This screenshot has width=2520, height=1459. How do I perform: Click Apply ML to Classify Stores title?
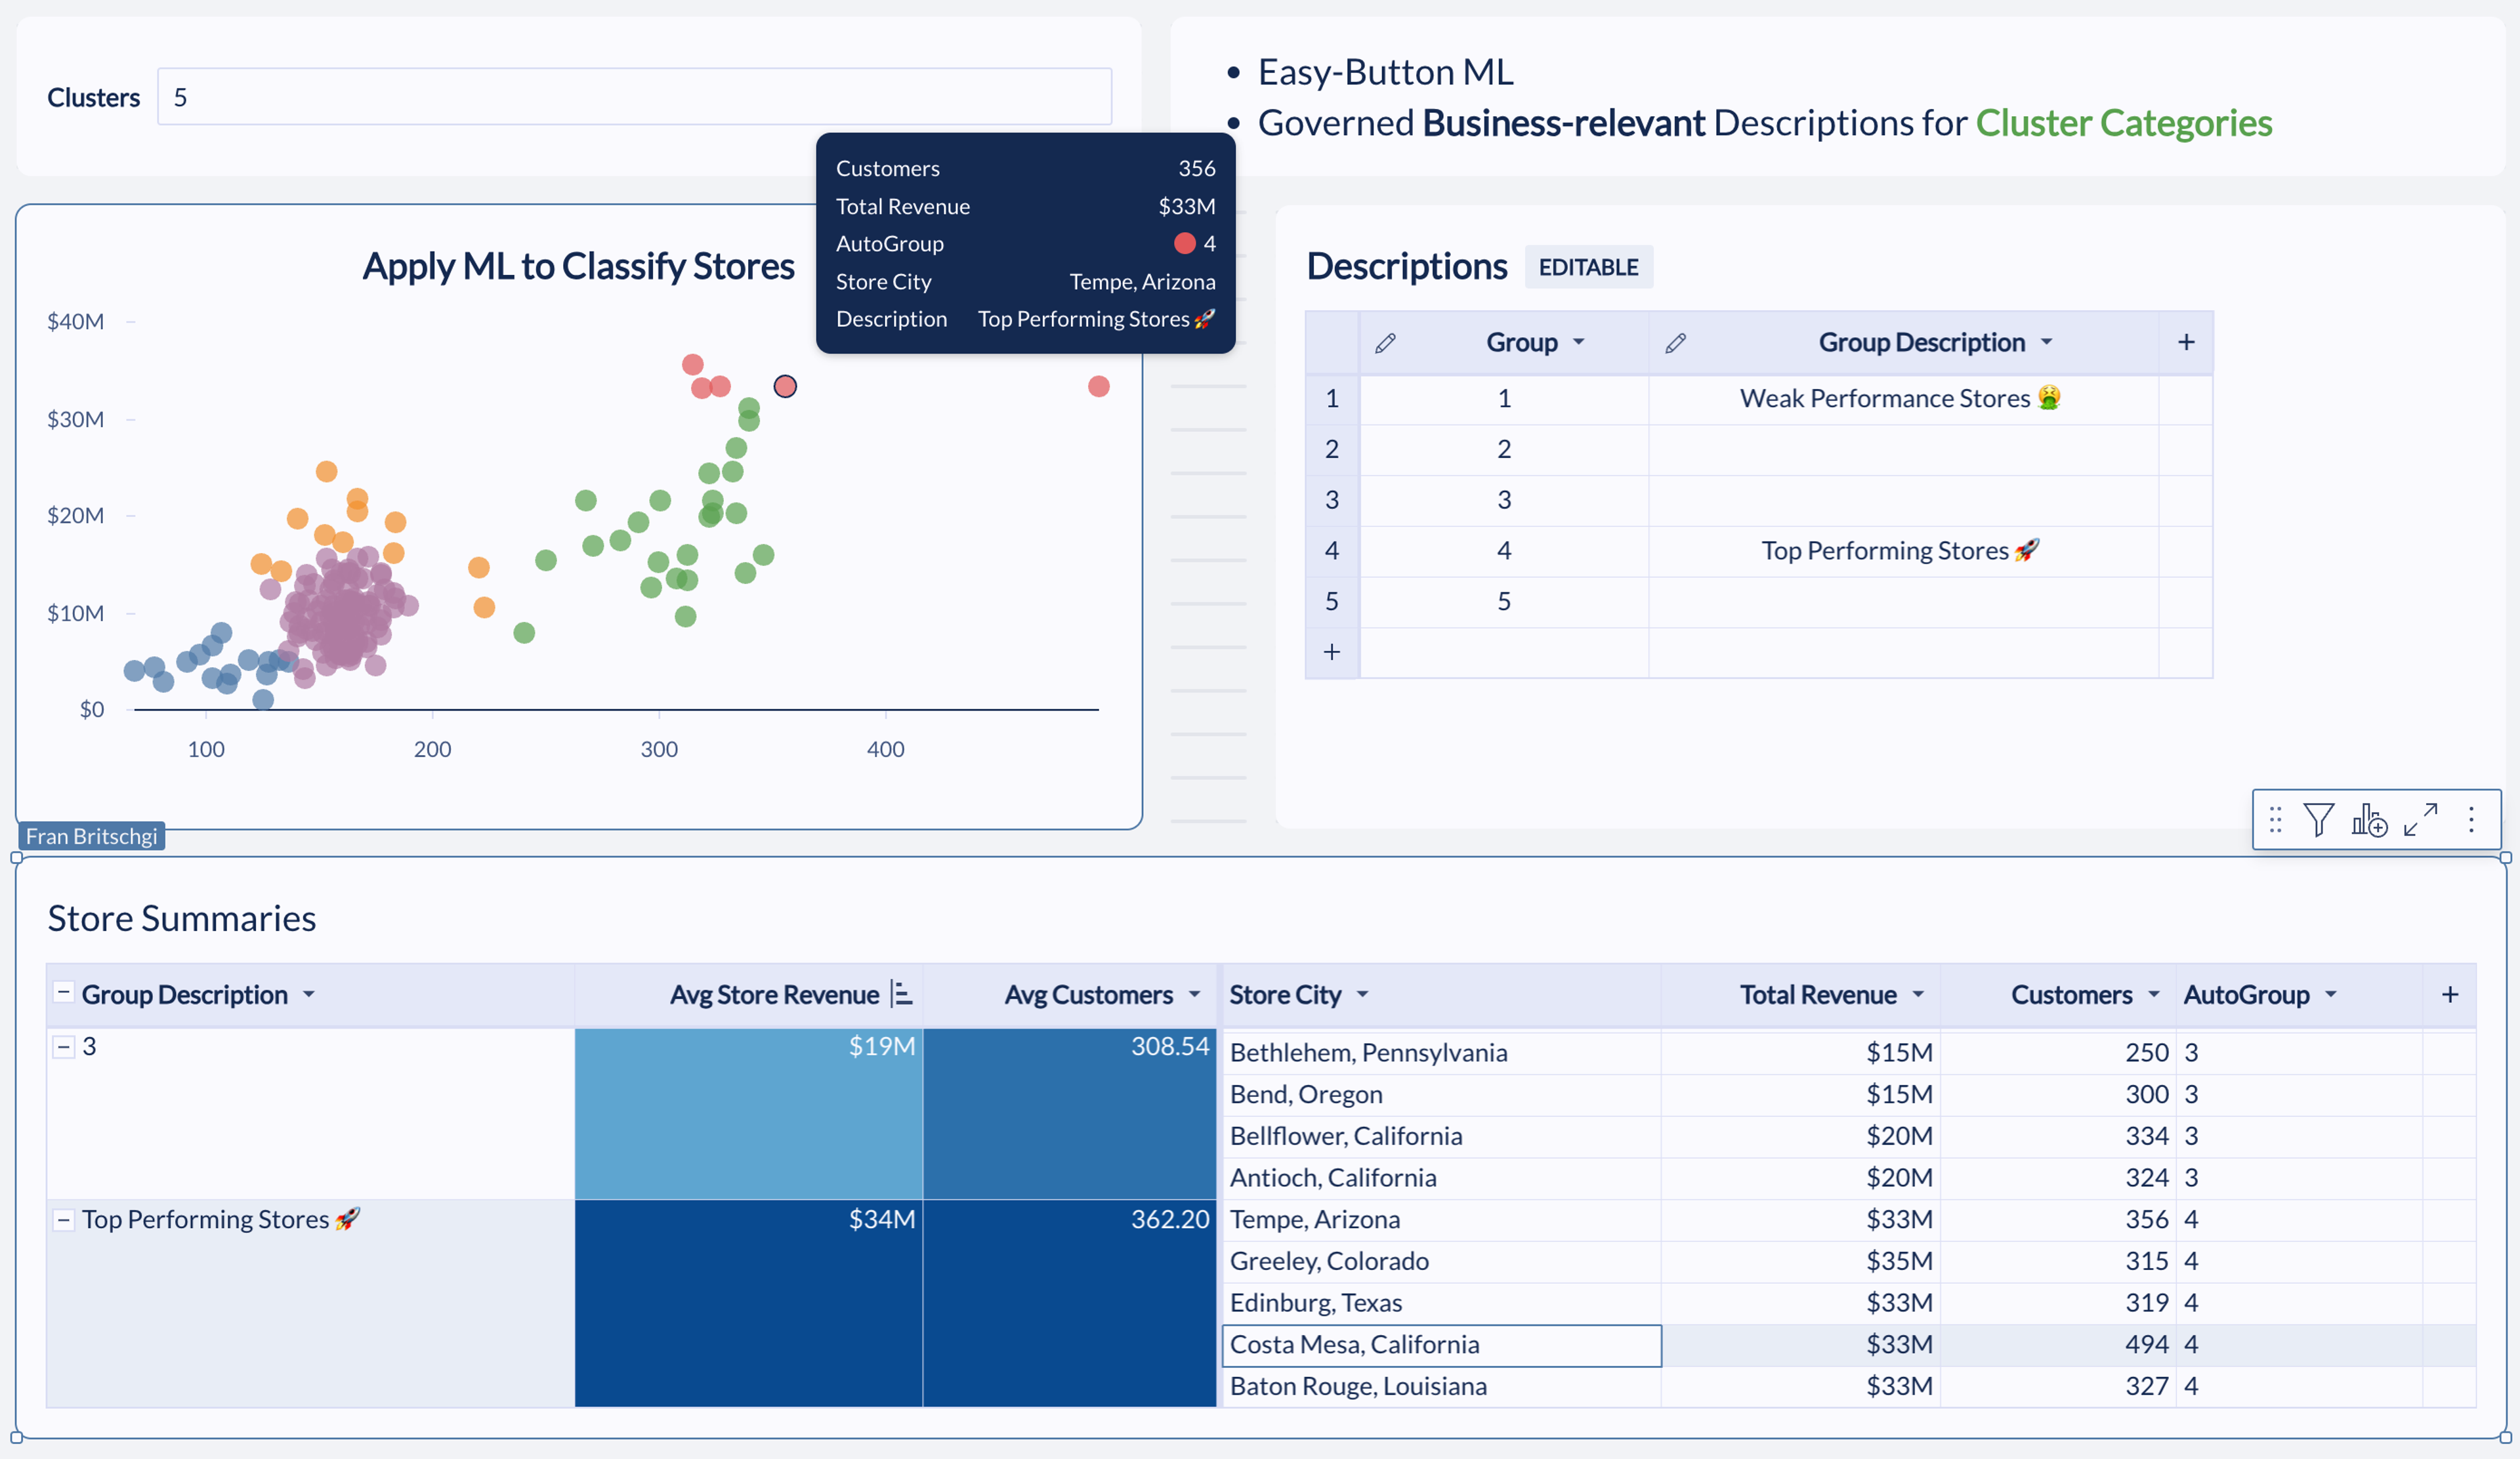pos(578,266)
